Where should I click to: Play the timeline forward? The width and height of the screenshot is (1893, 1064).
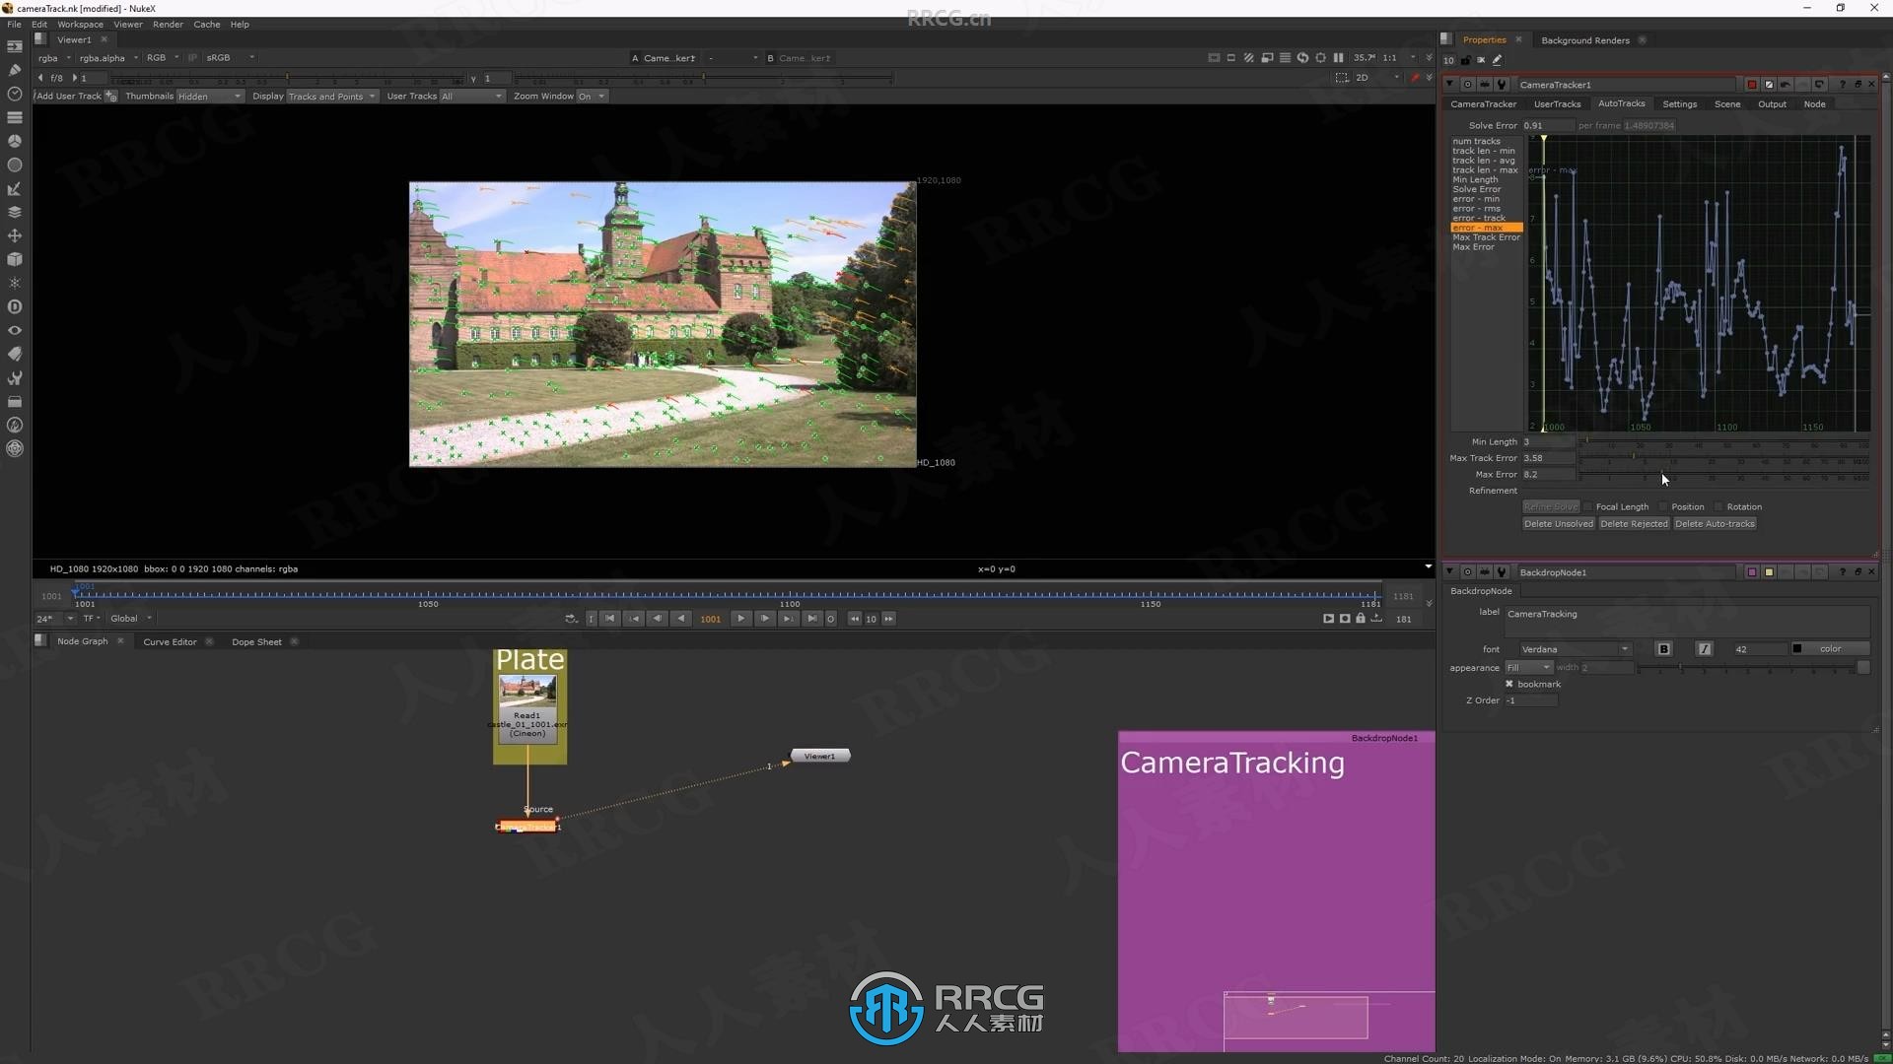(x=741, y=619)
